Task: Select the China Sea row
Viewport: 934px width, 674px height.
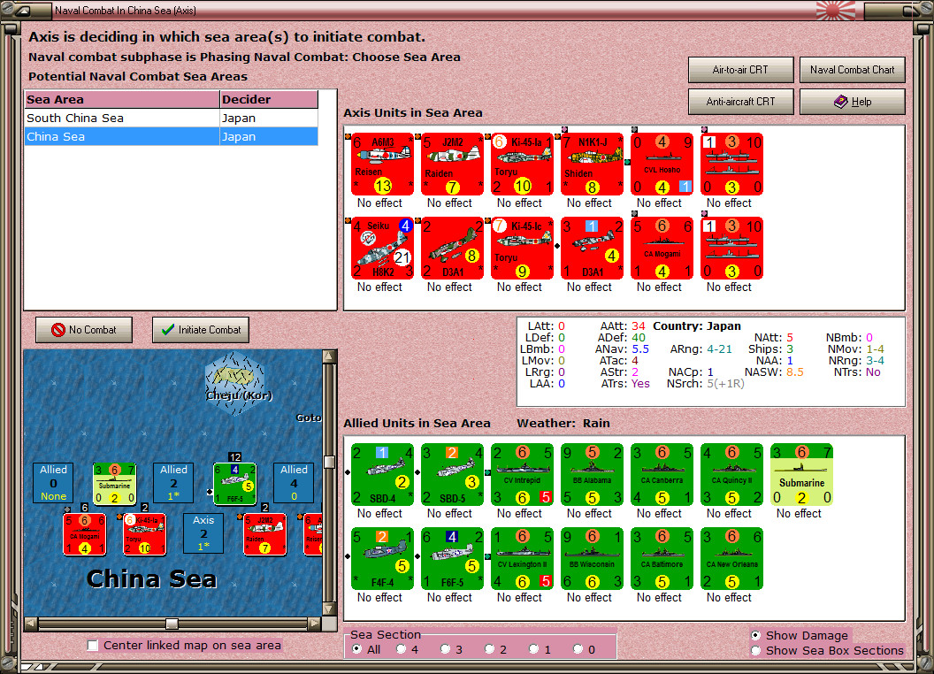Action: 171,136
